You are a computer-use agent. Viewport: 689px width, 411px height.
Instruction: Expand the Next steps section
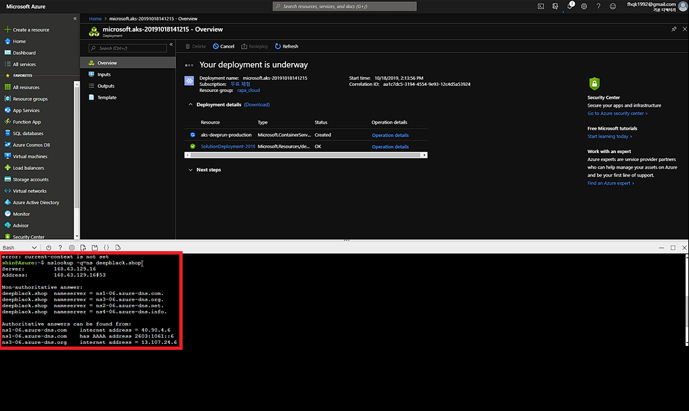[190, 170]
